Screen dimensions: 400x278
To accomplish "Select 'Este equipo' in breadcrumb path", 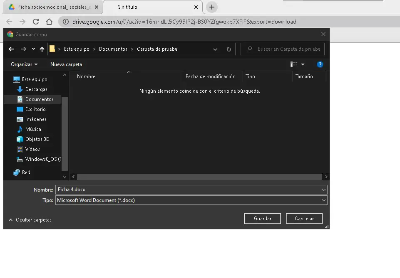I will pos(77,49).
